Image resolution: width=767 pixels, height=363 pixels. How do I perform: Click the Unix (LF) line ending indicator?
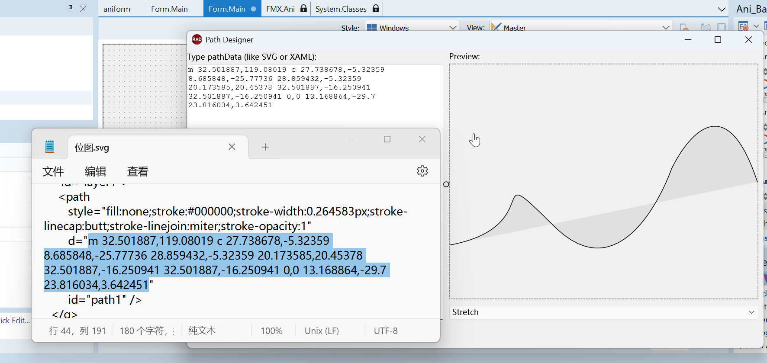322,331
